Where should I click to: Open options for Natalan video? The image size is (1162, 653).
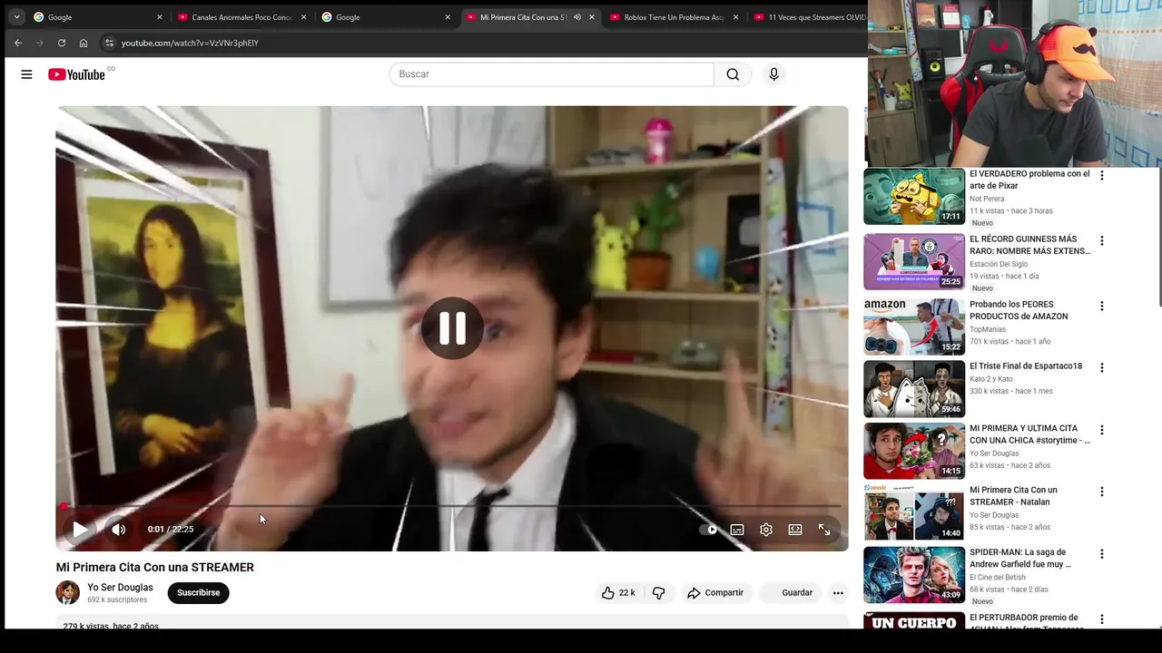pyautogui.click(x=1102, y=492)
